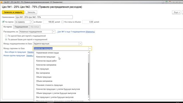Switch to the 'На партии' tab
The height and width of the screenshot is (103, 183).
[8, 27]
